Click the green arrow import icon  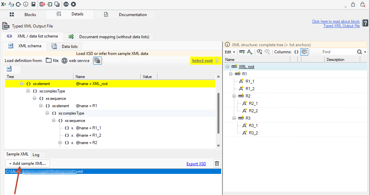pyautogui.click(x=49, y=4)
